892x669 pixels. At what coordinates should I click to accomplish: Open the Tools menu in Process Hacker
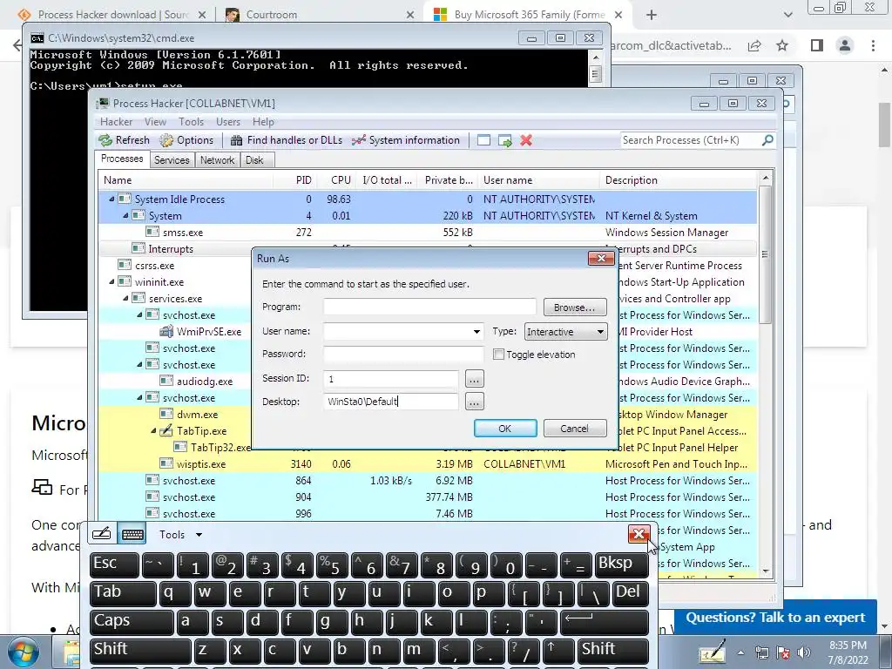click(x=191, y=122)
